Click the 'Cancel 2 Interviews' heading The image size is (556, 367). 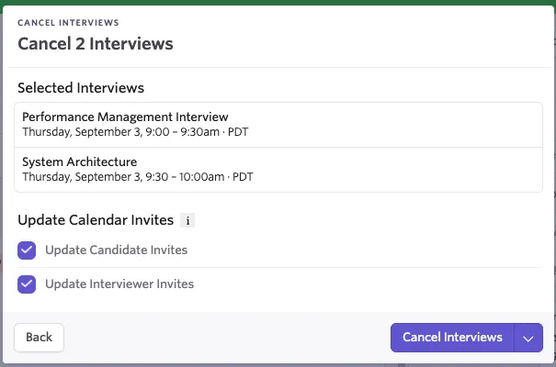click(96, 44)
